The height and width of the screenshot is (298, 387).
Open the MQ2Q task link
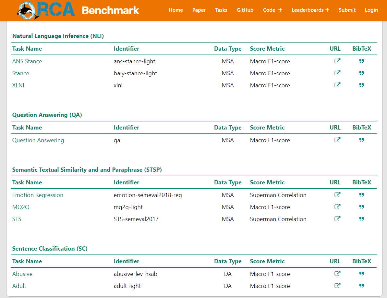pyautogui.click(x=21, y=207)
